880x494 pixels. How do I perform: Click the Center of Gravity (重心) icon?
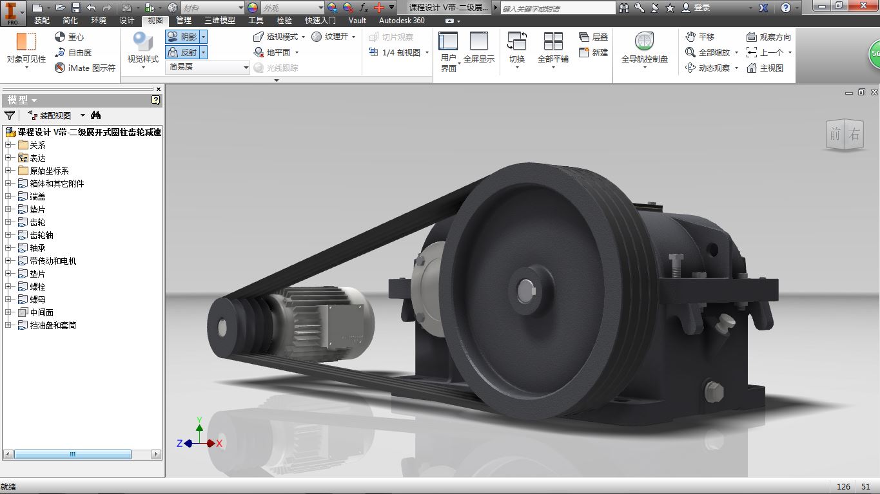pos(60,37)
